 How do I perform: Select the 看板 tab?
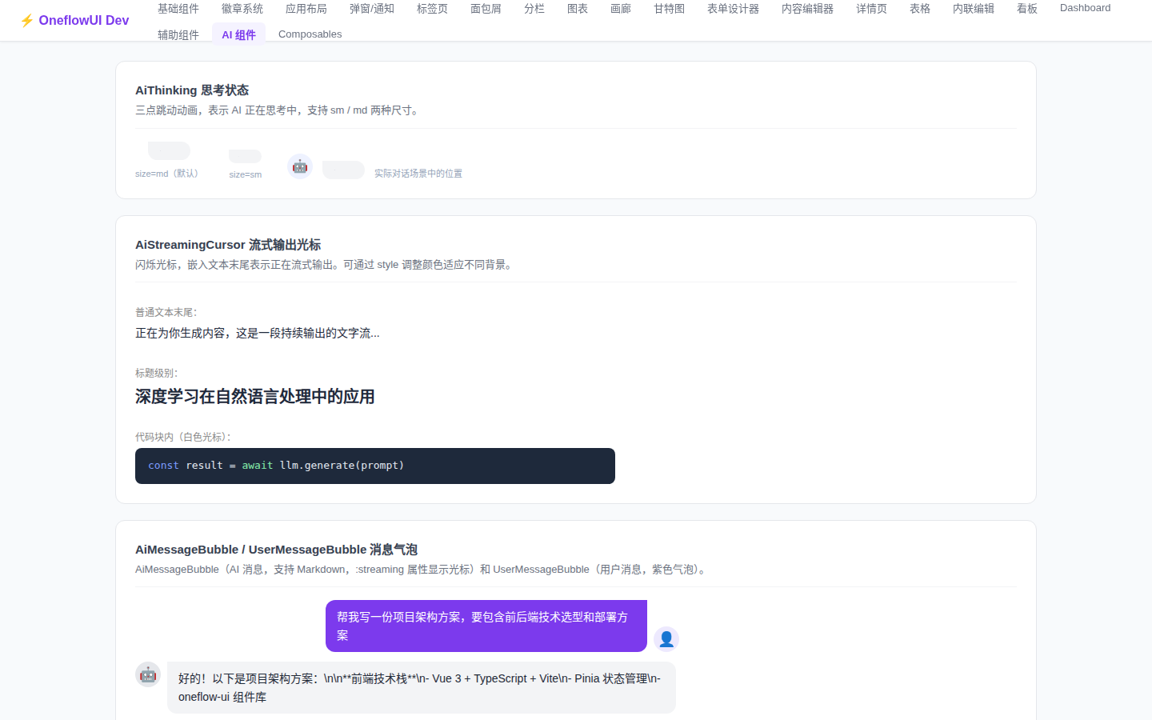point(1027,9)
